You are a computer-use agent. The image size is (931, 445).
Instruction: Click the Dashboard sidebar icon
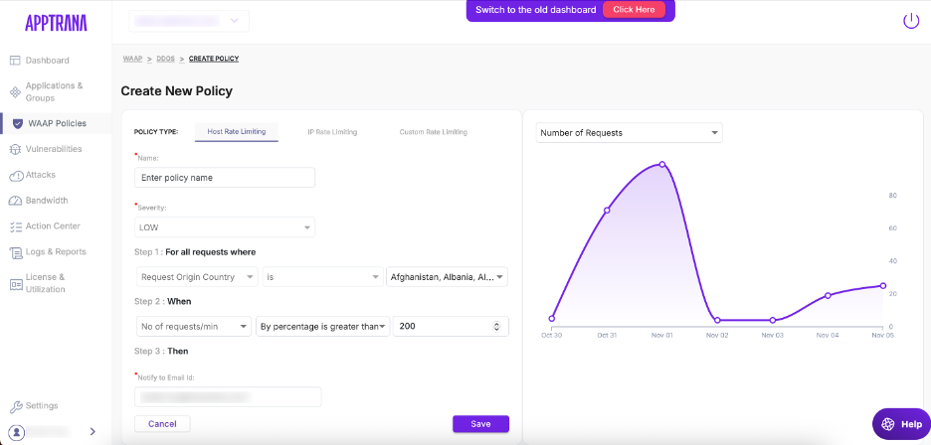point(16,61)
